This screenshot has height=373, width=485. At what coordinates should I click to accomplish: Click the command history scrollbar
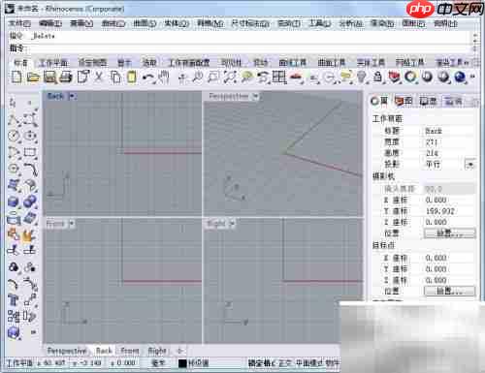coord(475,42)
